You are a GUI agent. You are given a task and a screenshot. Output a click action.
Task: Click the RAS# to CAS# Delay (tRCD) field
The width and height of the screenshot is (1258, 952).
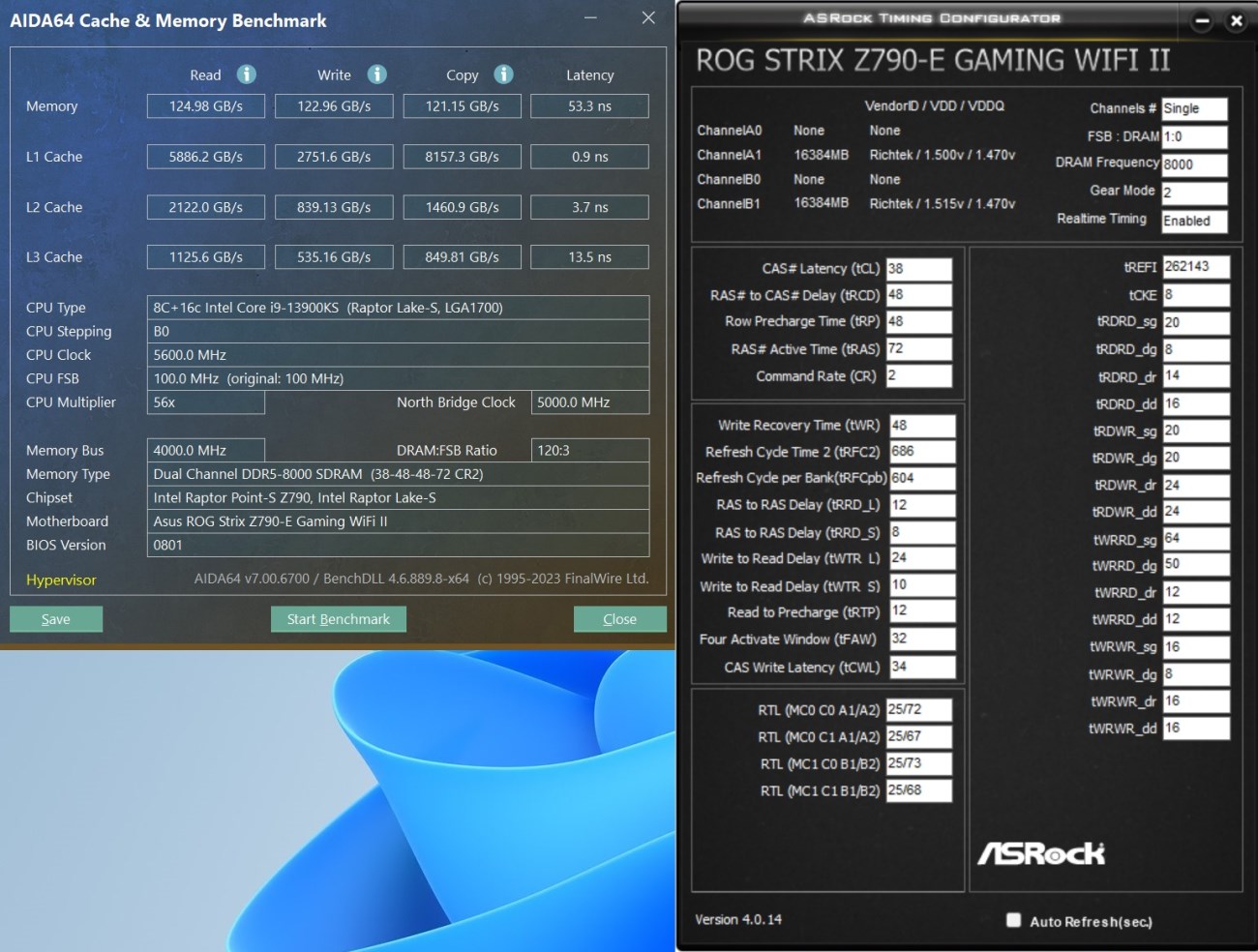[919, 295]
